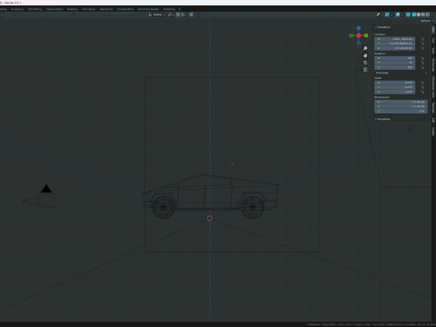Switch to Rendering workspace tab
This screenshot has height=327, width=436.
coord(106,9)
